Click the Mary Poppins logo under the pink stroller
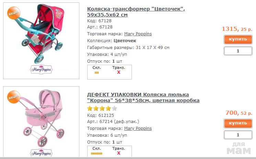Image resolution: width=256 pixels, height=159 pixels. click(x=41, y=153)
